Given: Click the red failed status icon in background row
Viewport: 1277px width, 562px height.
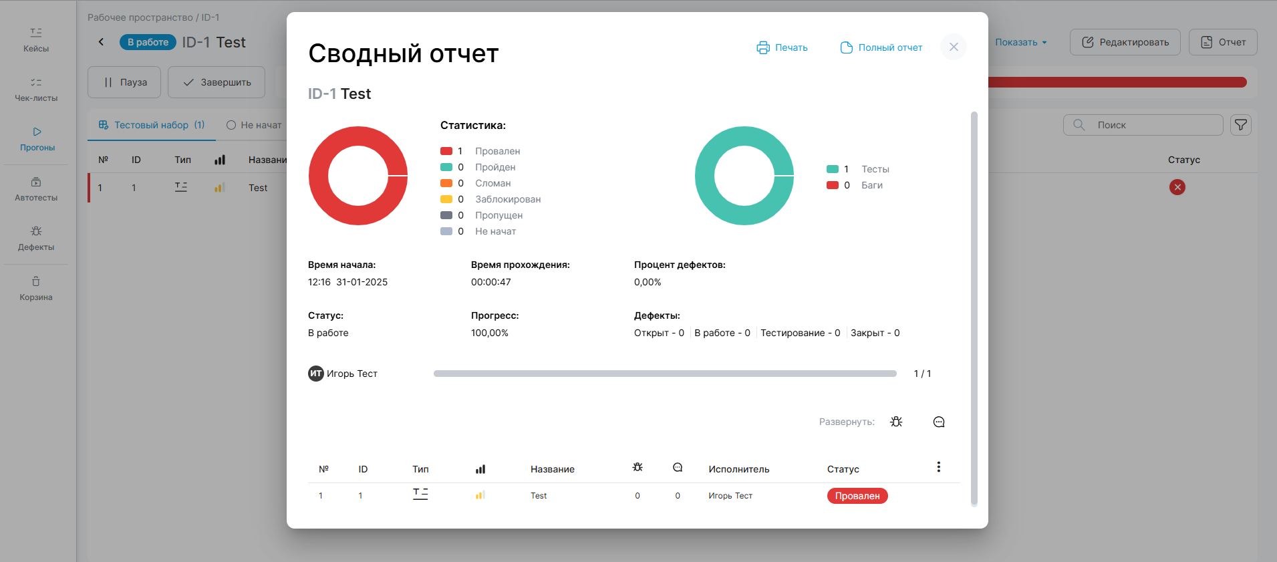Looking at the screenshot, I should pyautogui.click(x=1177, y=187).
